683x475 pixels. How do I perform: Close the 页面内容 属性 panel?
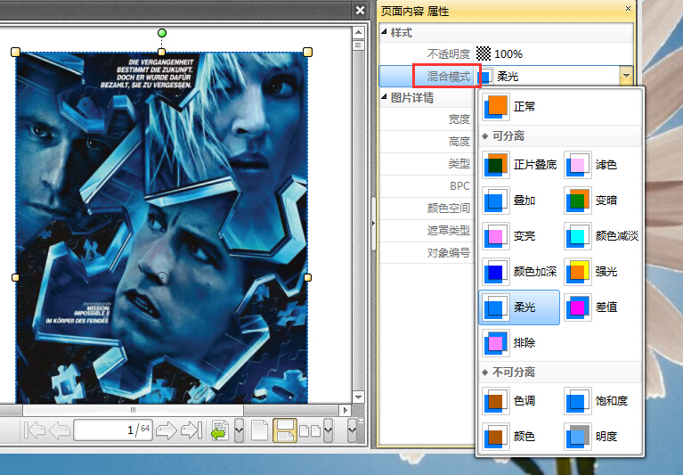pyautogui.click(x=628, y=9)
